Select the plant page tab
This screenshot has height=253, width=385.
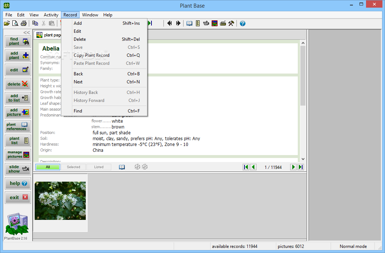click(x=48, y=35)
